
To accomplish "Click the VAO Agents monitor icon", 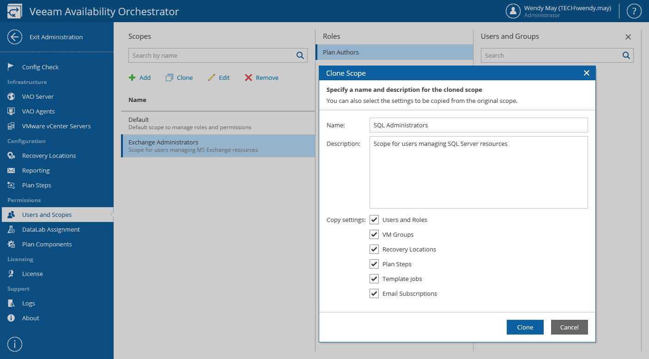I will (11, 111).
